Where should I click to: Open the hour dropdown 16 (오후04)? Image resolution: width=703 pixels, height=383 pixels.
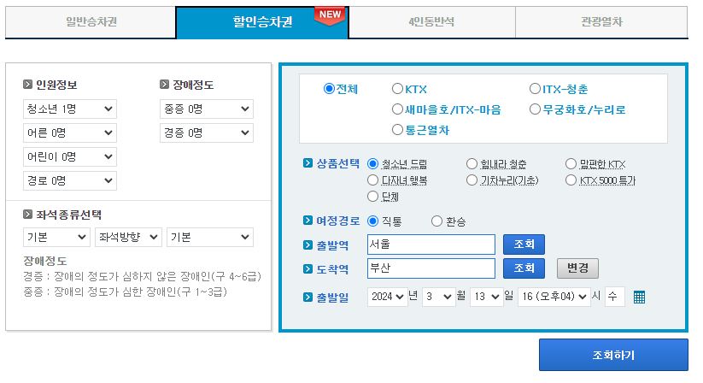(554, 297)
